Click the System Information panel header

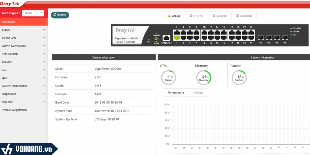coord(234,57)
